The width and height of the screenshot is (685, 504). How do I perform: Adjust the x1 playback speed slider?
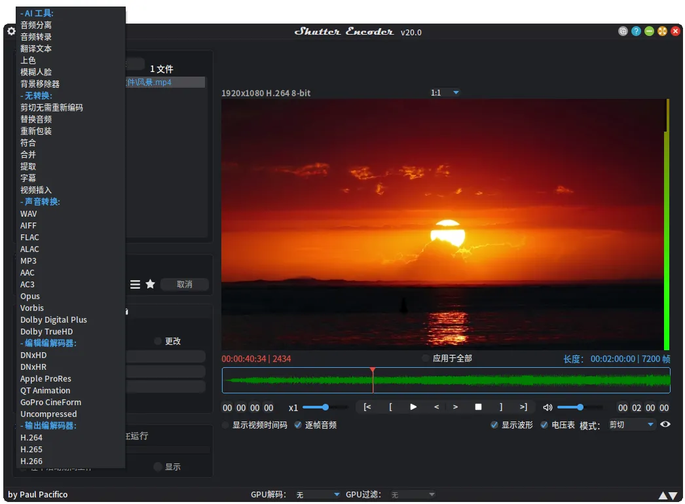pos(325,408)
